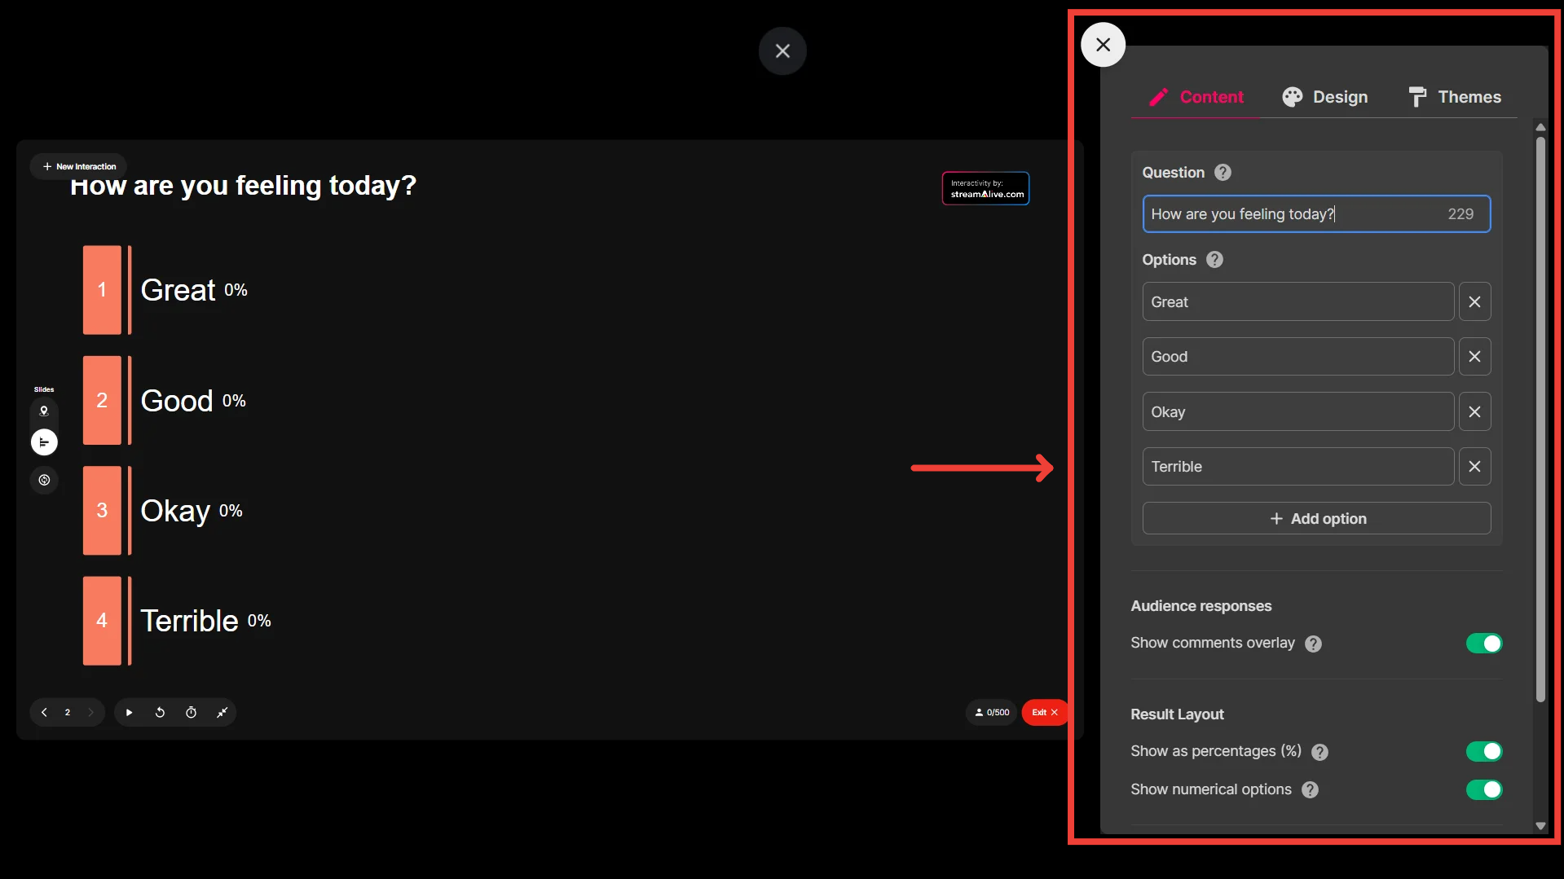Open the timer stopwatch icon
1564x879 pixels.
click(191, 713)
